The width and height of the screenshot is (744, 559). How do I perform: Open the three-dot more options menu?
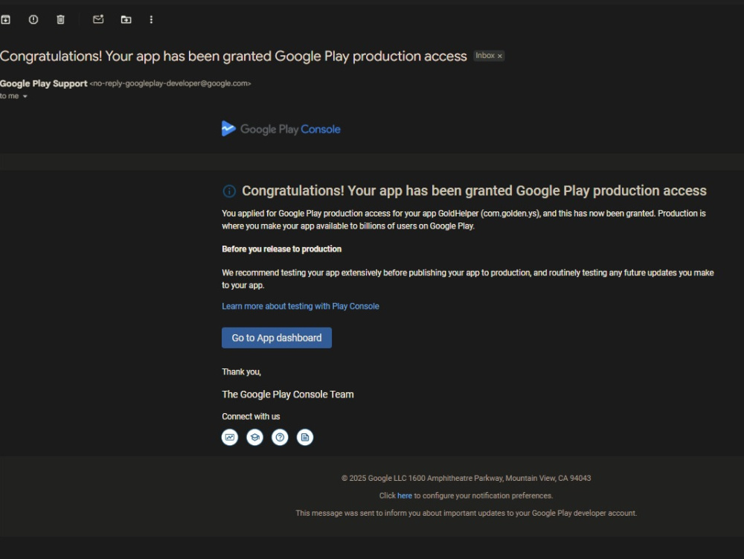(151, 19)
